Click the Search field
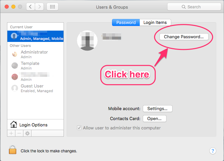 194,7
